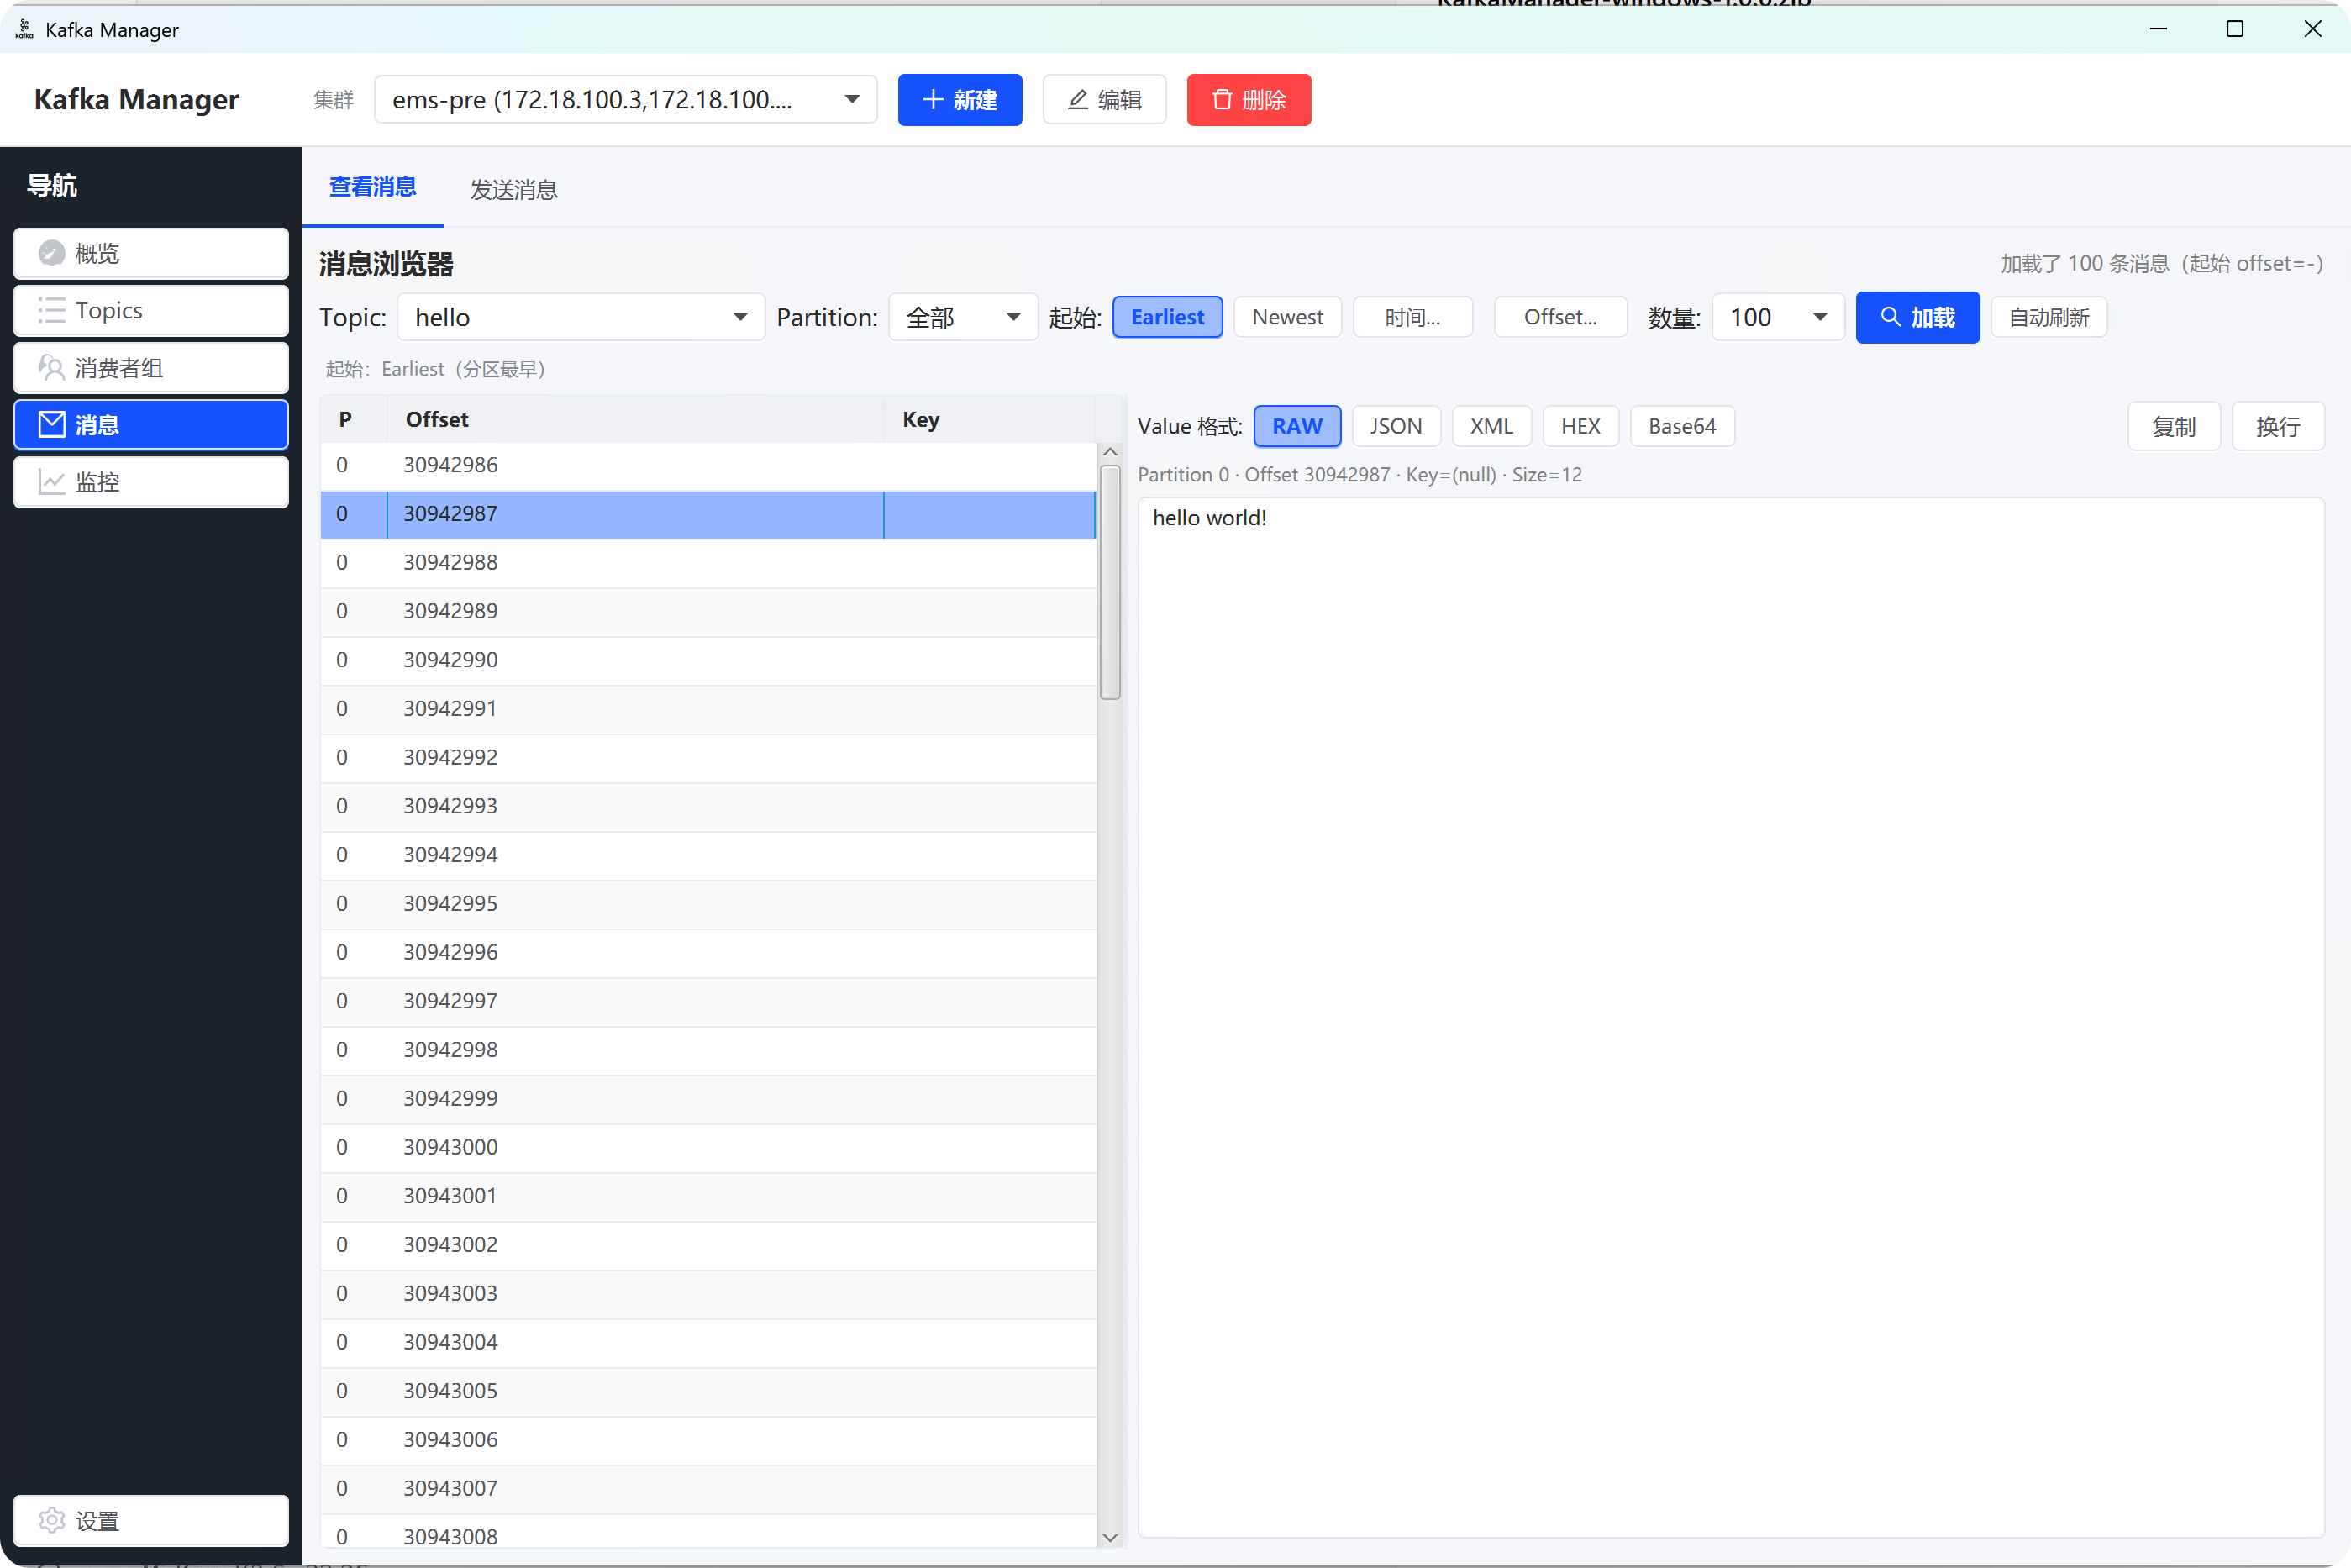This screenshot has height=1568, width=2351.
Task: Click the scrollbar down arrow
Action: click(1109, 1537)
